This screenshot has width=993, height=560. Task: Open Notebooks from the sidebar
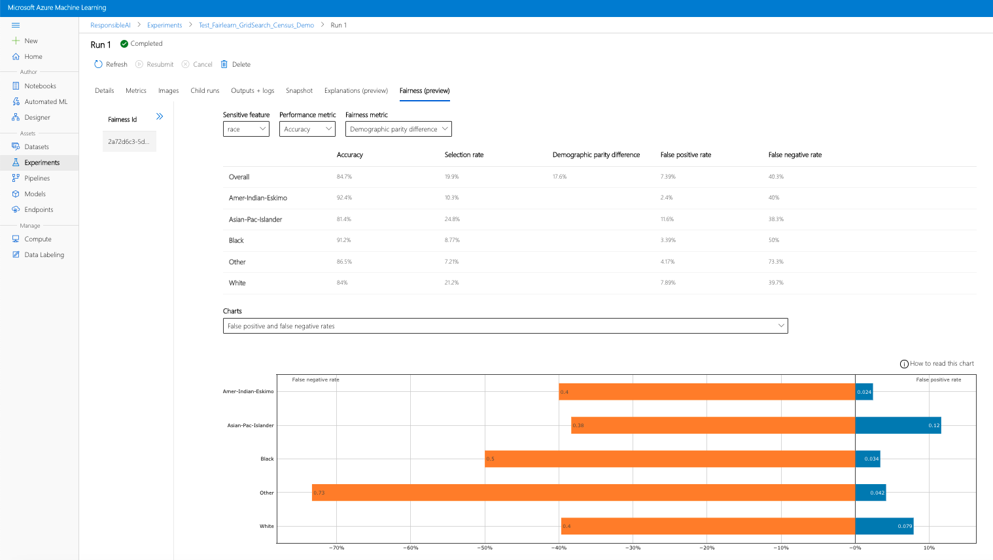(x=39, y=86)
